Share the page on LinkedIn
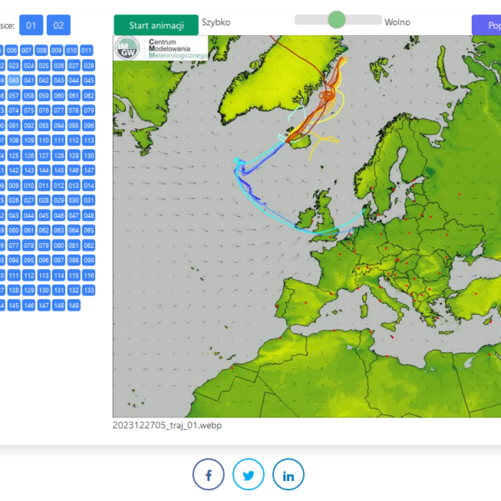This screenshot has height=501, width=501. [288, 474]
